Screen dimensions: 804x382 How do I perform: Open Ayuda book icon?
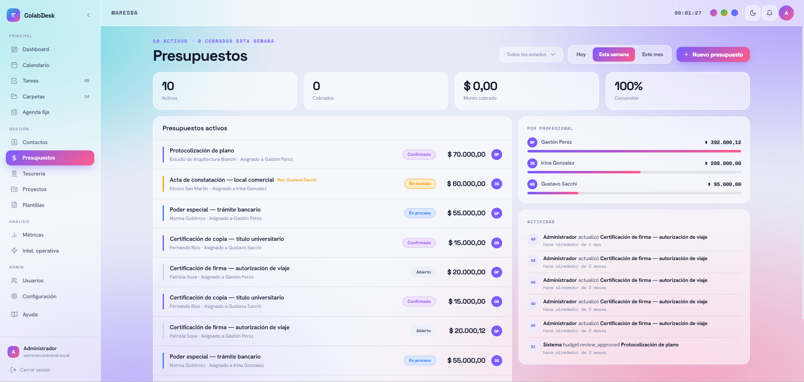[14, 315]
